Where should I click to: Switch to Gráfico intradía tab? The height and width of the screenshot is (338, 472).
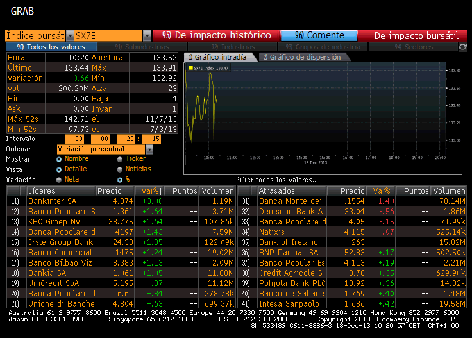[x=219, y=57]
